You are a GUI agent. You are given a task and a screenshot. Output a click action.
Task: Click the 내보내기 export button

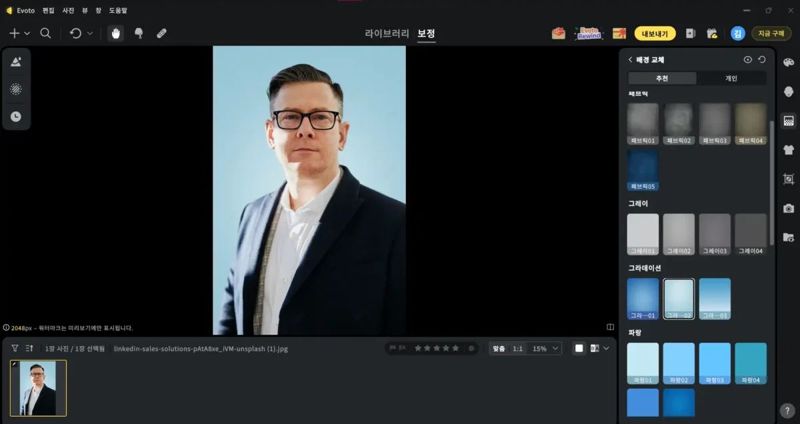point(655,33)
